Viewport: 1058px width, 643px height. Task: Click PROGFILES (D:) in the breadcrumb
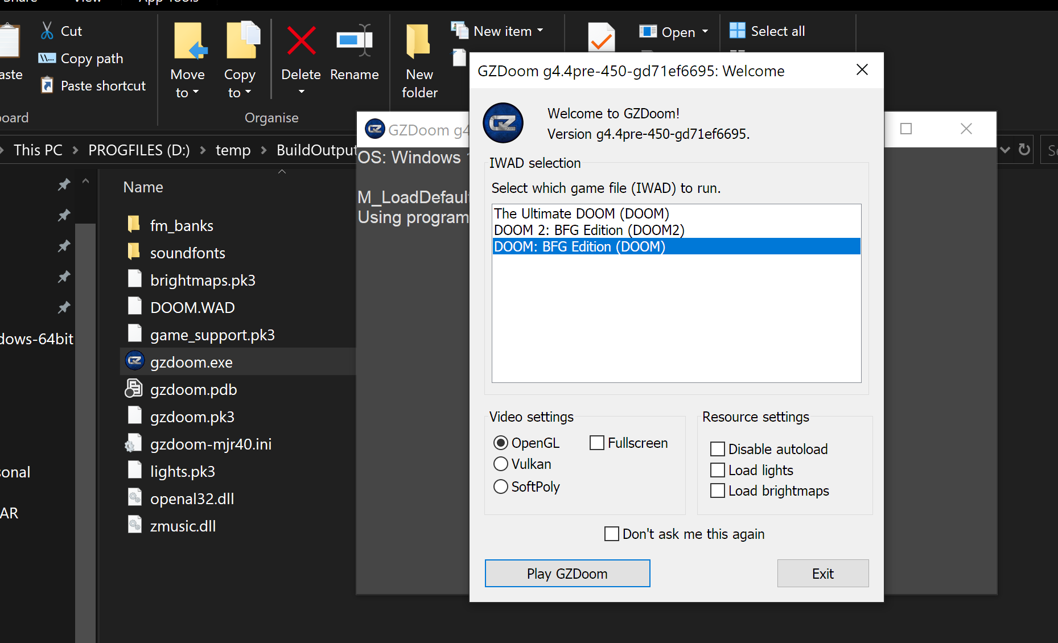(139, 150)
